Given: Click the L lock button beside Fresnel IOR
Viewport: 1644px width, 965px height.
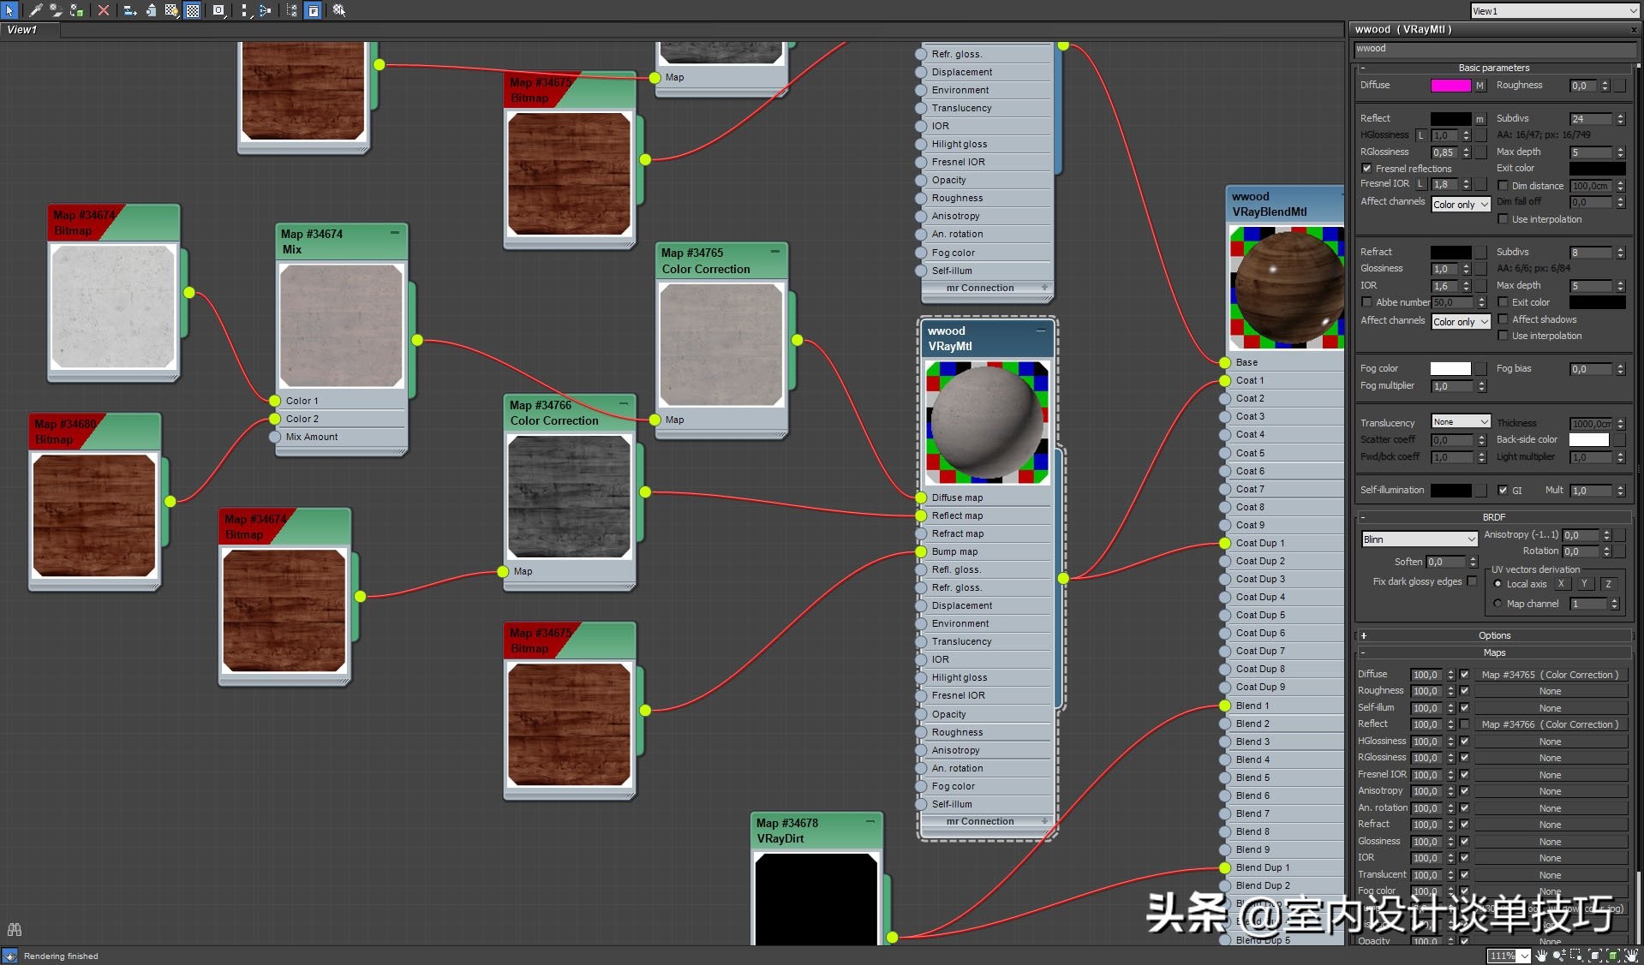Looking at the screenshot, I should [1420, 184].
